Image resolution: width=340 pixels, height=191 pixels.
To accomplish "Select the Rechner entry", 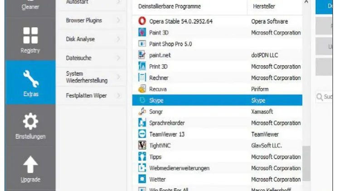I will coord(217,78).
